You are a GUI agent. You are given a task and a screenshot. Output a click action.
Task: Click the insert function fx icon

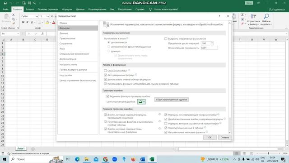42,34
